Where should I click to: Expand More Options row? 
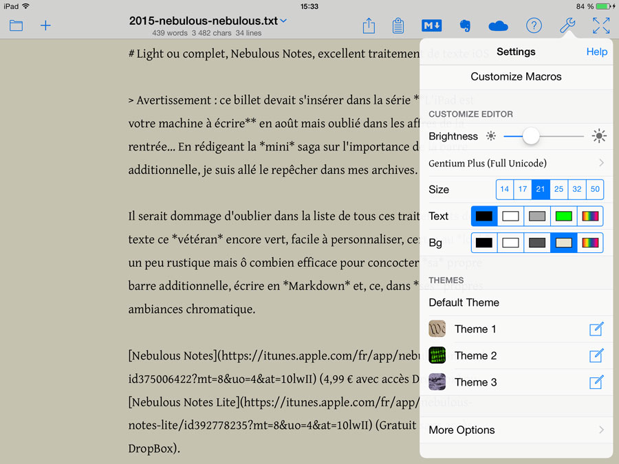[x=516, y=430]
